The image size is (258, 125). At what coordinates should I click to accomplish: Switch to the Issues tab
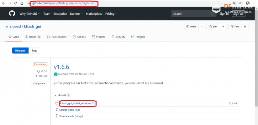(x=33, y=37)
